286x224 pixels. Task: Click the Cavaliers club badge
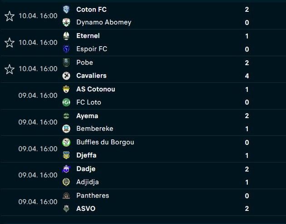(x=67, y=76)
